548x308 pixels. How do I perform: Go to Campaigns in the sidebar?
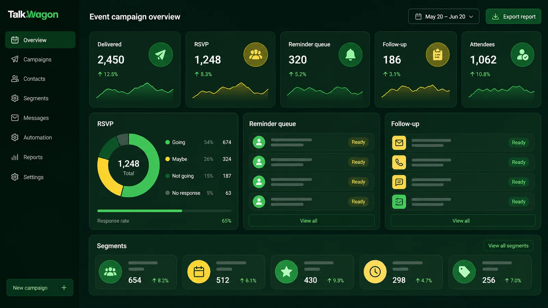pyautogui.click(x=40, y=59)
